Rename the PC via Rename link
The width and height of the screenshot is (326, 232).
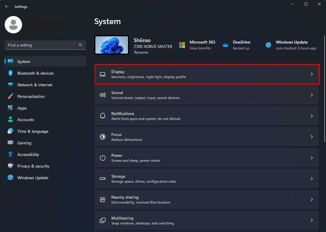141,52
